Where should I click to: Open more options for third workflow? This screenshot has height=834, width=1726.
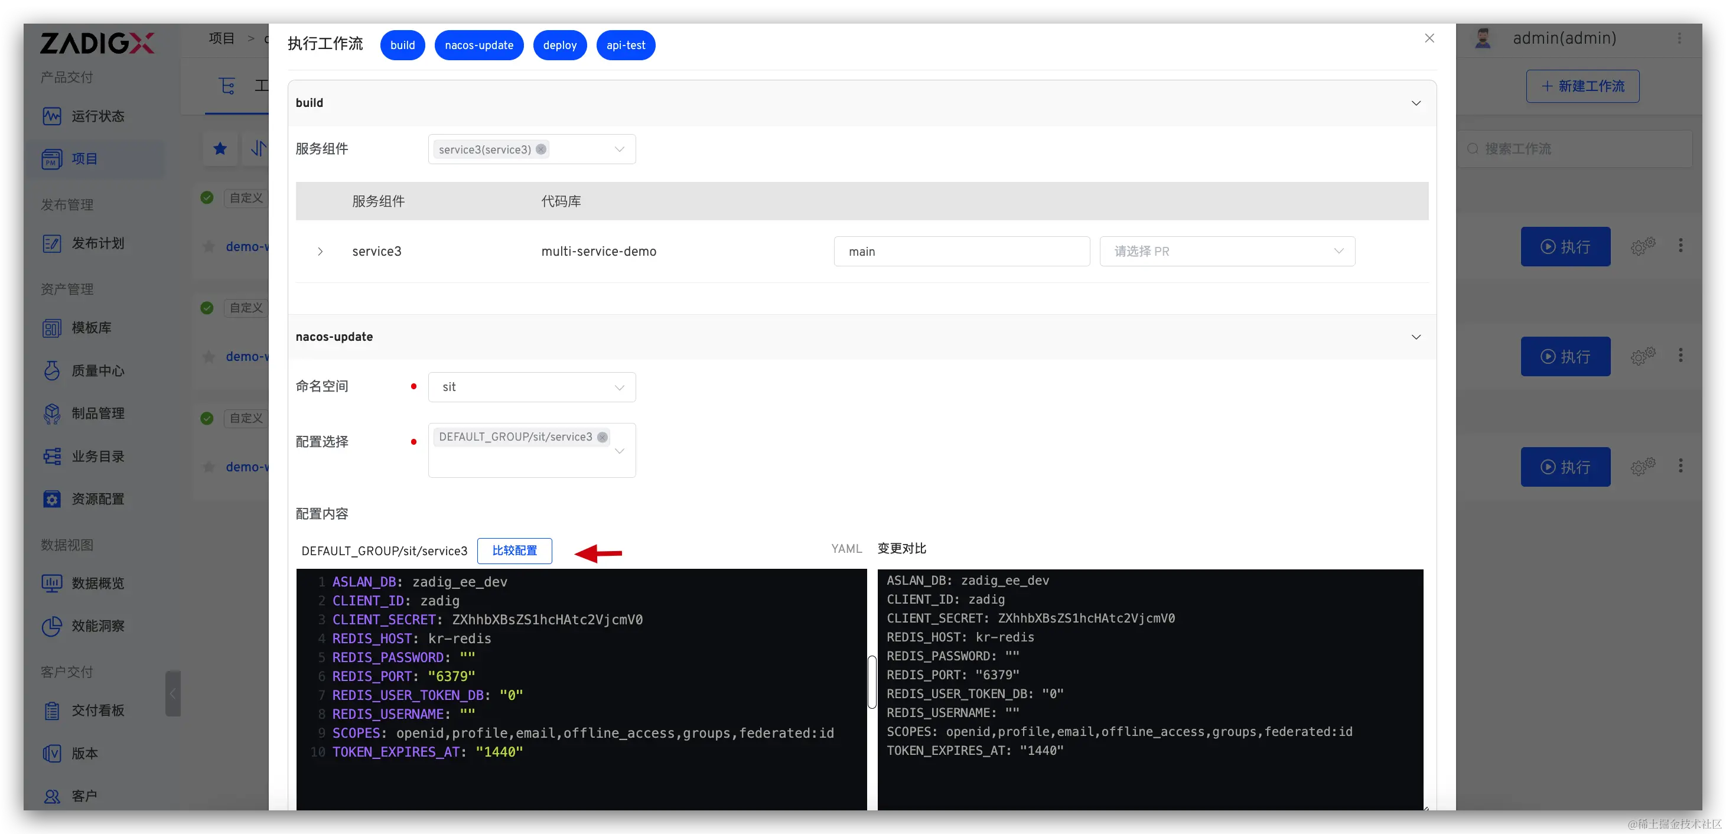click(x=1681, y=466)
